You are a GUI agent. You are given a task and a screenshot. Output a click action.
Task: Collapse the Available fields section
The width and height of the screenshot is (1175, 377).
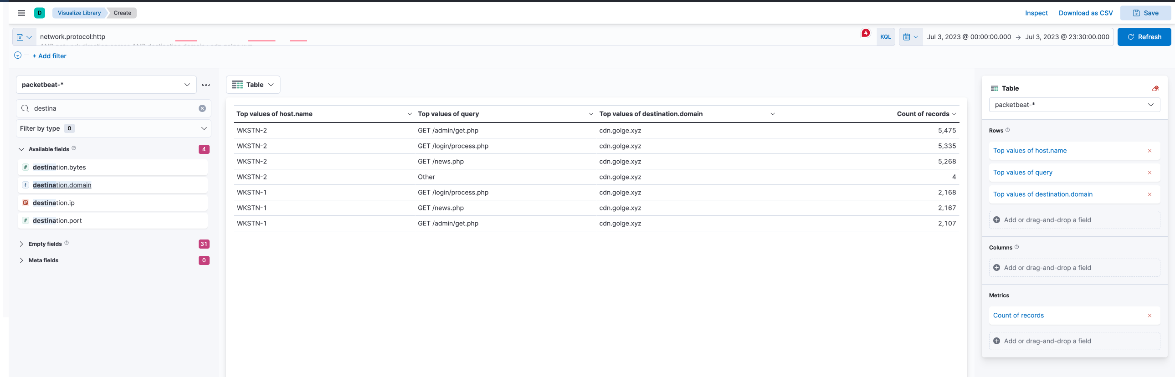coord(21,149)
